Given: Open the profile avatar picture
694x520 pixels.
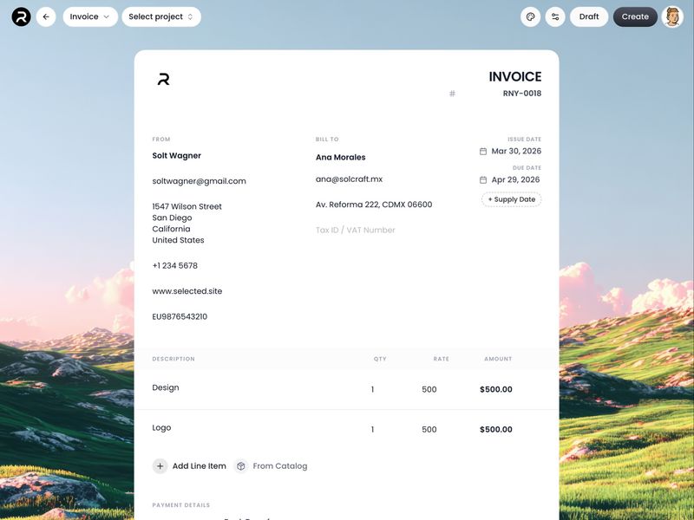Looking at the screenshot, I should click(x=671, y=16).
